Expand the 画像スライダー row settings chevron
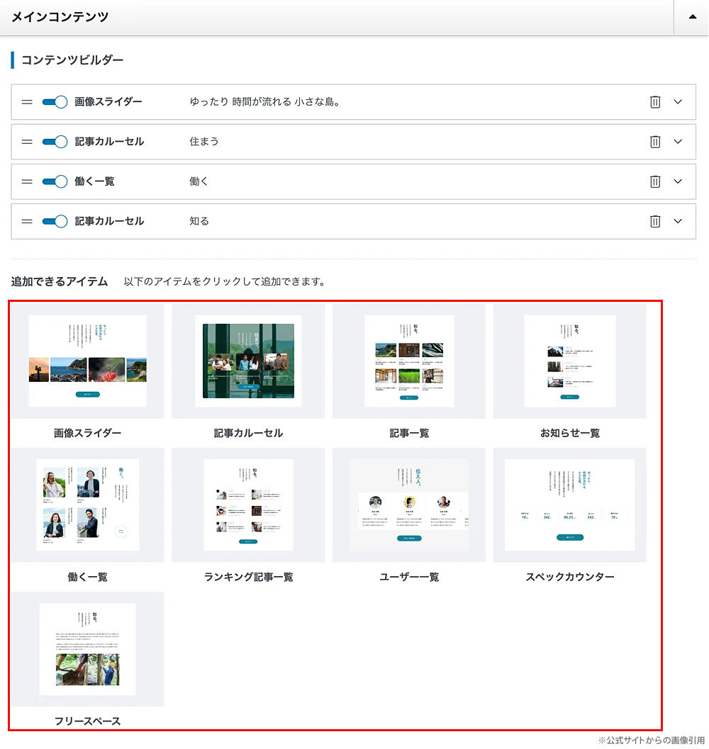 (x=678, y=102)
